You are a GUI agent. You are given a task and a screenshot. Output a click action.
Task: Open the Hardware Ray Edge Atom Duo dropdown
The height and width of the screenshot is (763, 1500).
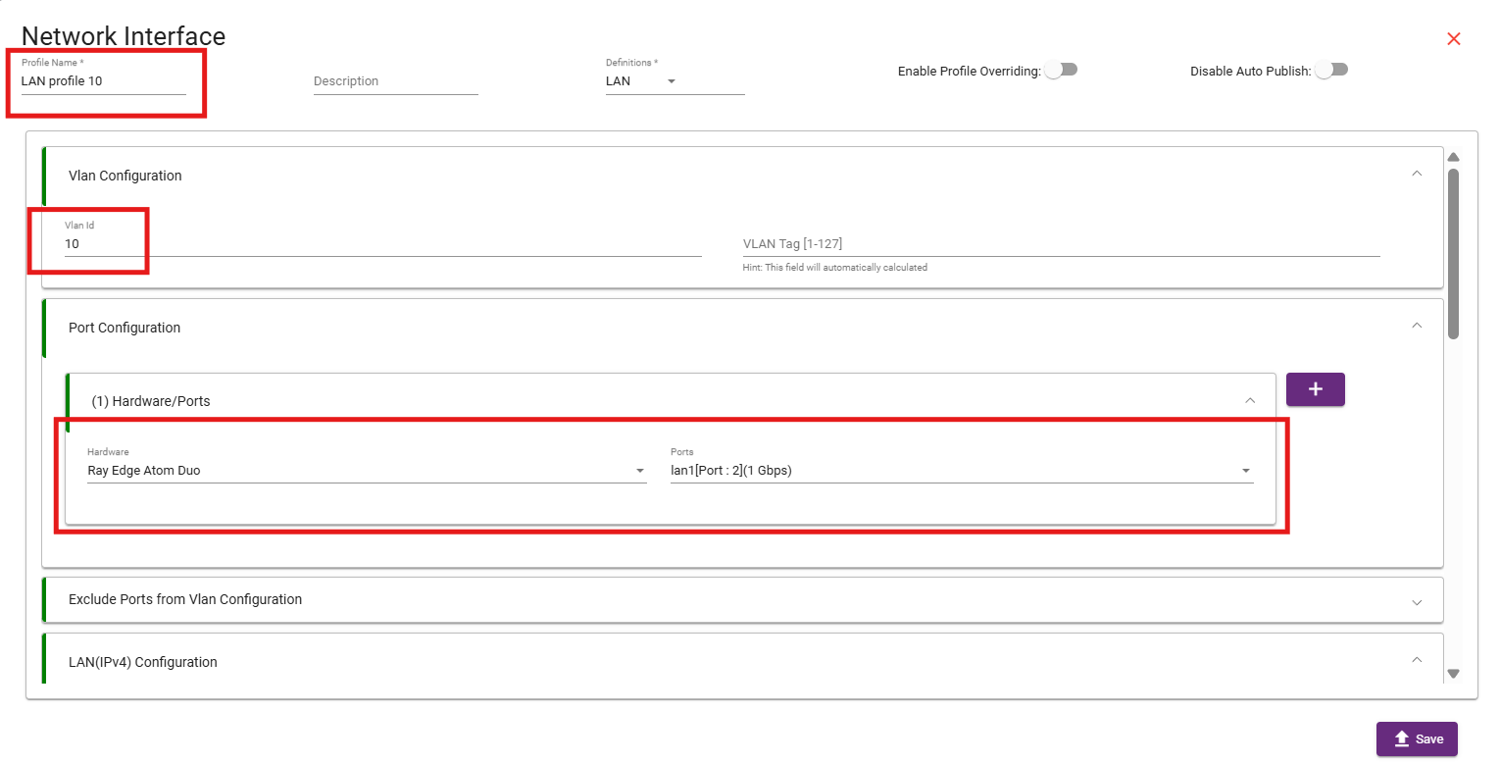[367, 471]
